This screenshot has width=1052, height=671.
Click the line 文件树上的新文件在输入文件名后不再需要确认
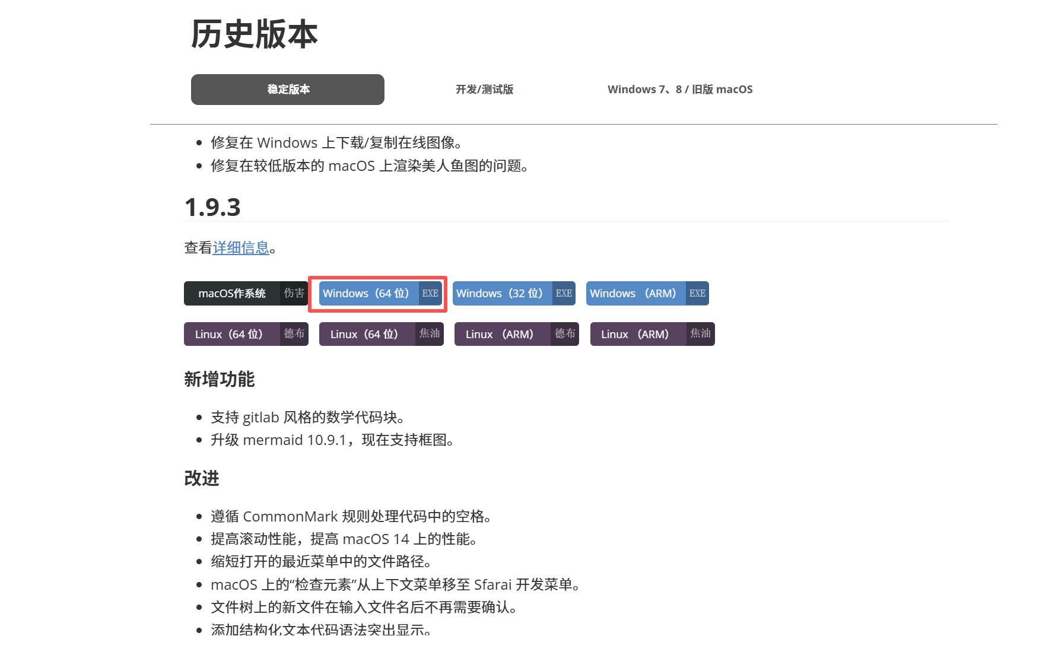click(x=364, y=607)
